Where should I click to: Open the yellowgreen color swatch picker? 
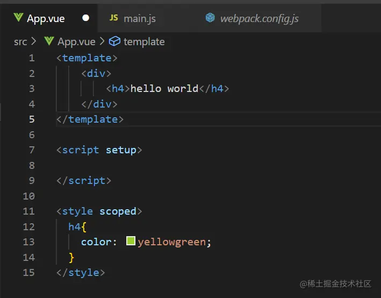[131, 242]
